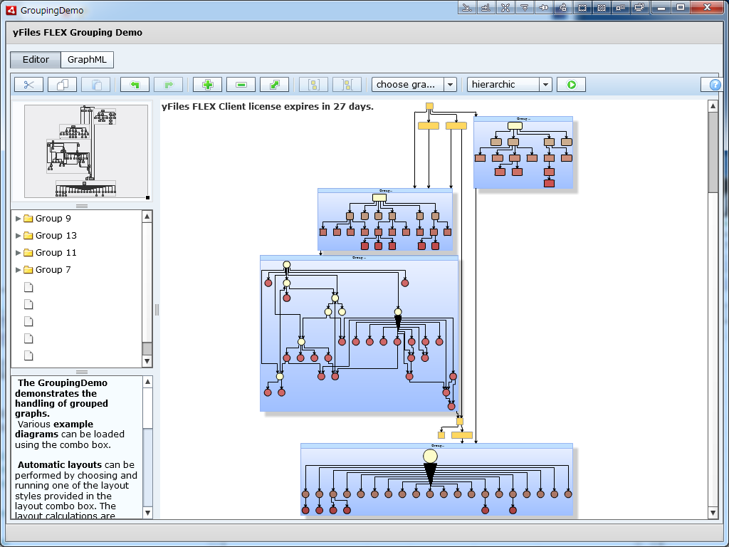This screenshot has width=729, height=547.
Task: Click the 'yFiles FLEX Grouping Demo' heading
Action: click(78, 33)
